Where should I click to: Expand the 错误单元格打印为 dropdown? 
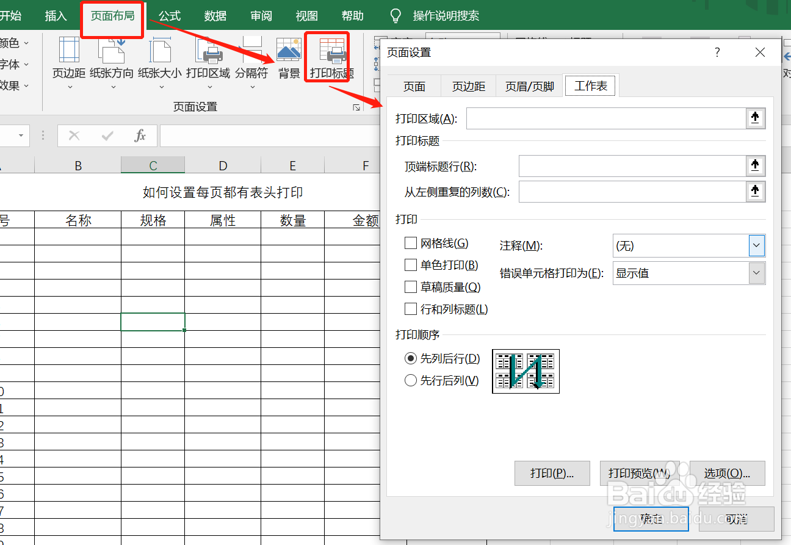click(756, 273)
